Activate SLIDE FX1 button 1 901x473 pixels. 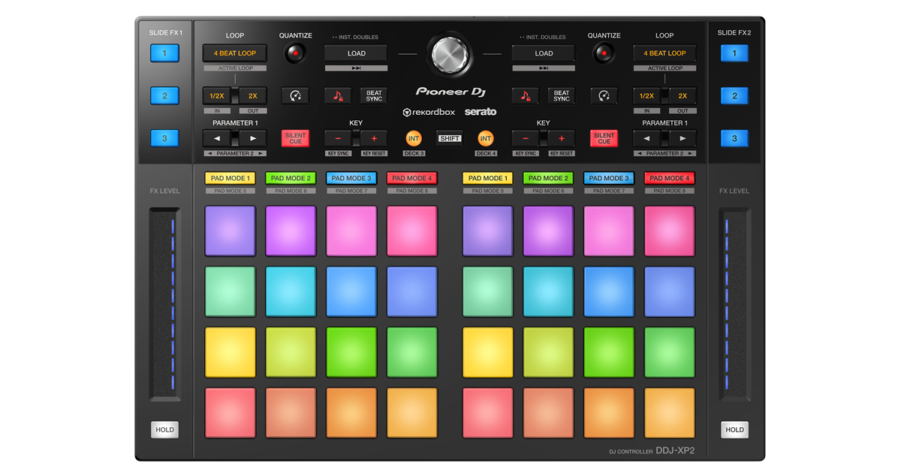pyautogui.click(x=165, y=53)
